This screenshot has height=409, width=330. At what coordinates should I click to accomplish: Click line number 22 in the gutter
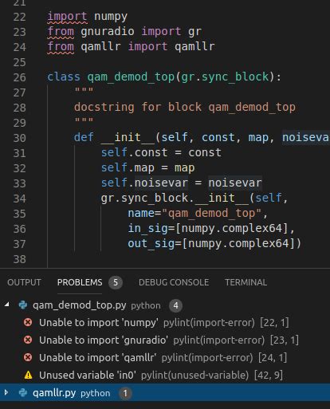(19, 17)
